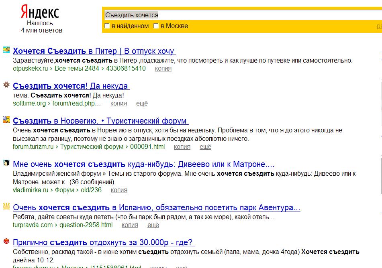This screenshot has width=382, height=268.
Task: Click snippet starting 'Здравствуйте,хочется съездить в Питер'
Action: 183,60
